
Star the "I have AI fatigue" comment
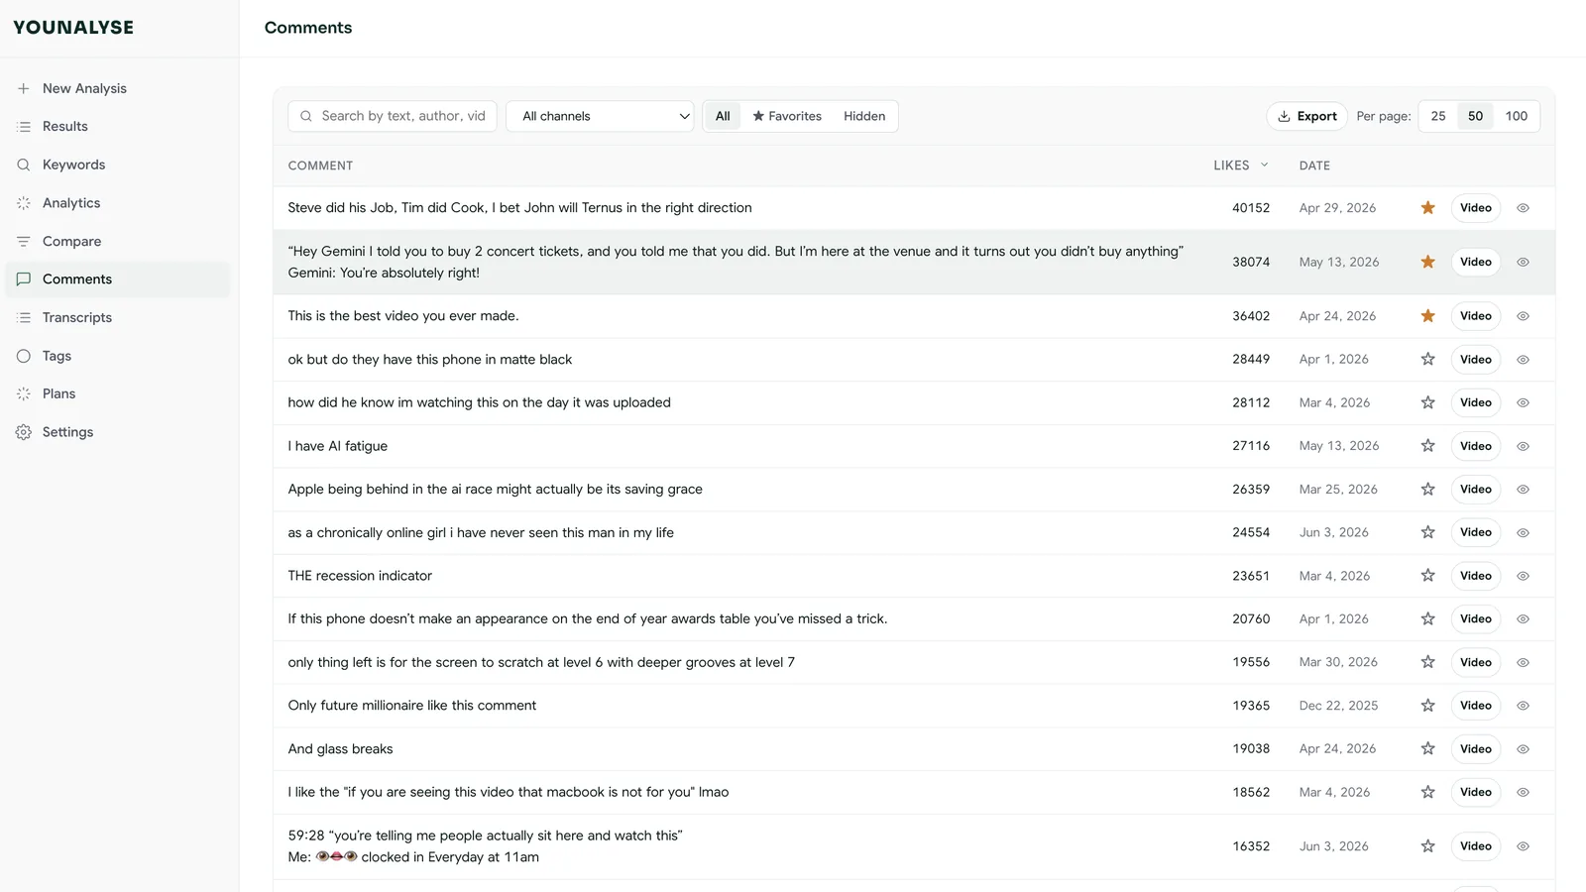point(1427,446)
